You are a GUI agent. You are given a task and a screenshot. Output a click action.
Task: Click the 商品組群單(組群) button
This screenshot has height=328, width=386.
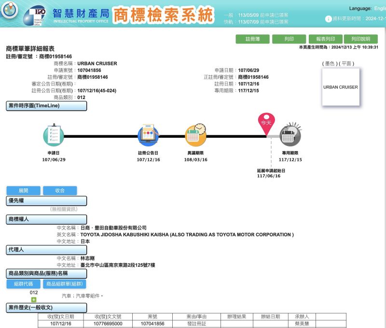tap(65, 284)
